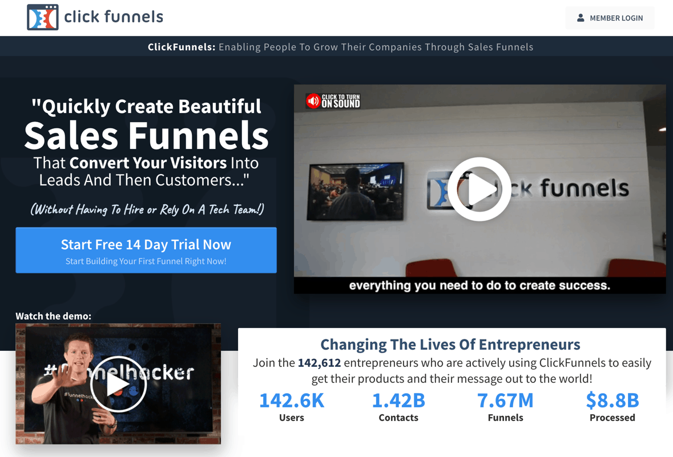
Task: Click the 7.67M Funnels statistic
Action: click(x=505, y=407)
